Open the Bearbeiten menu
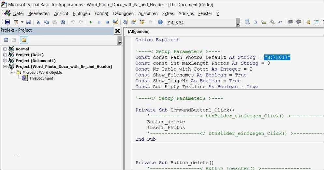This screenshot has height=170, width=324. [39, 13]
